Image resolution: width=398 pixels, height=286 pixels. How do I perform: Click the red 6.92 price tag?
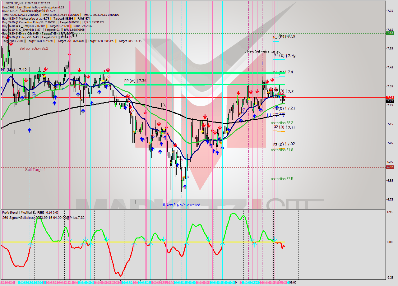390,167
